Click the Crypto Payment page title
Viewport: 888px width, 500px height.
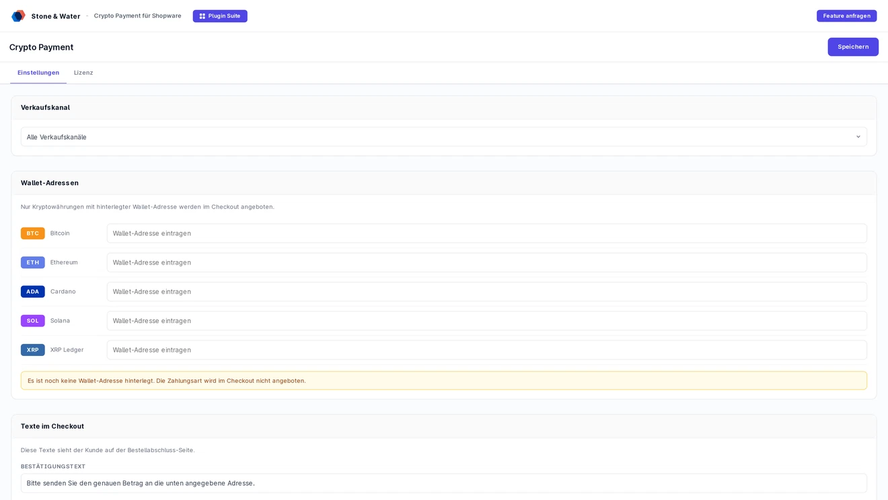pos(42,47)
